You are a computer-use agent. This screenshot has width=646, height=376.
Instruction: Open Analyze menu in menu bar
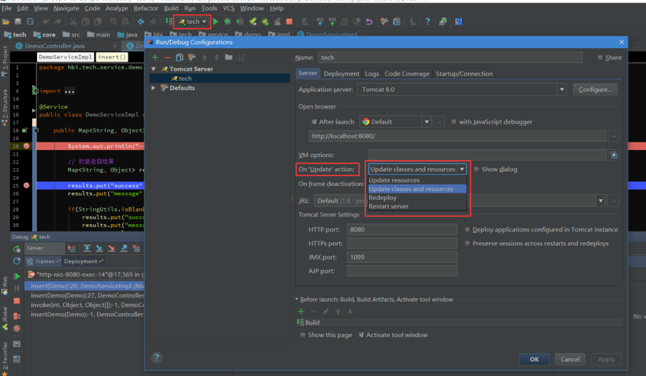117,8
